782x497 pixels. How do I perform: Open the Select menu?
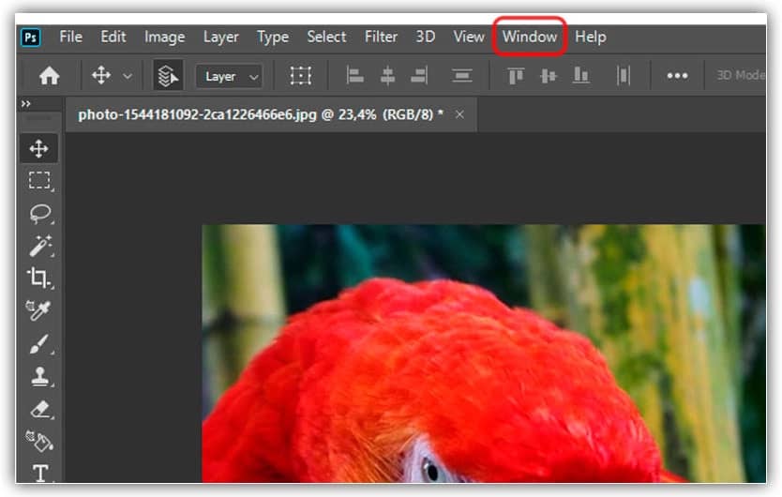click(326, 37)
